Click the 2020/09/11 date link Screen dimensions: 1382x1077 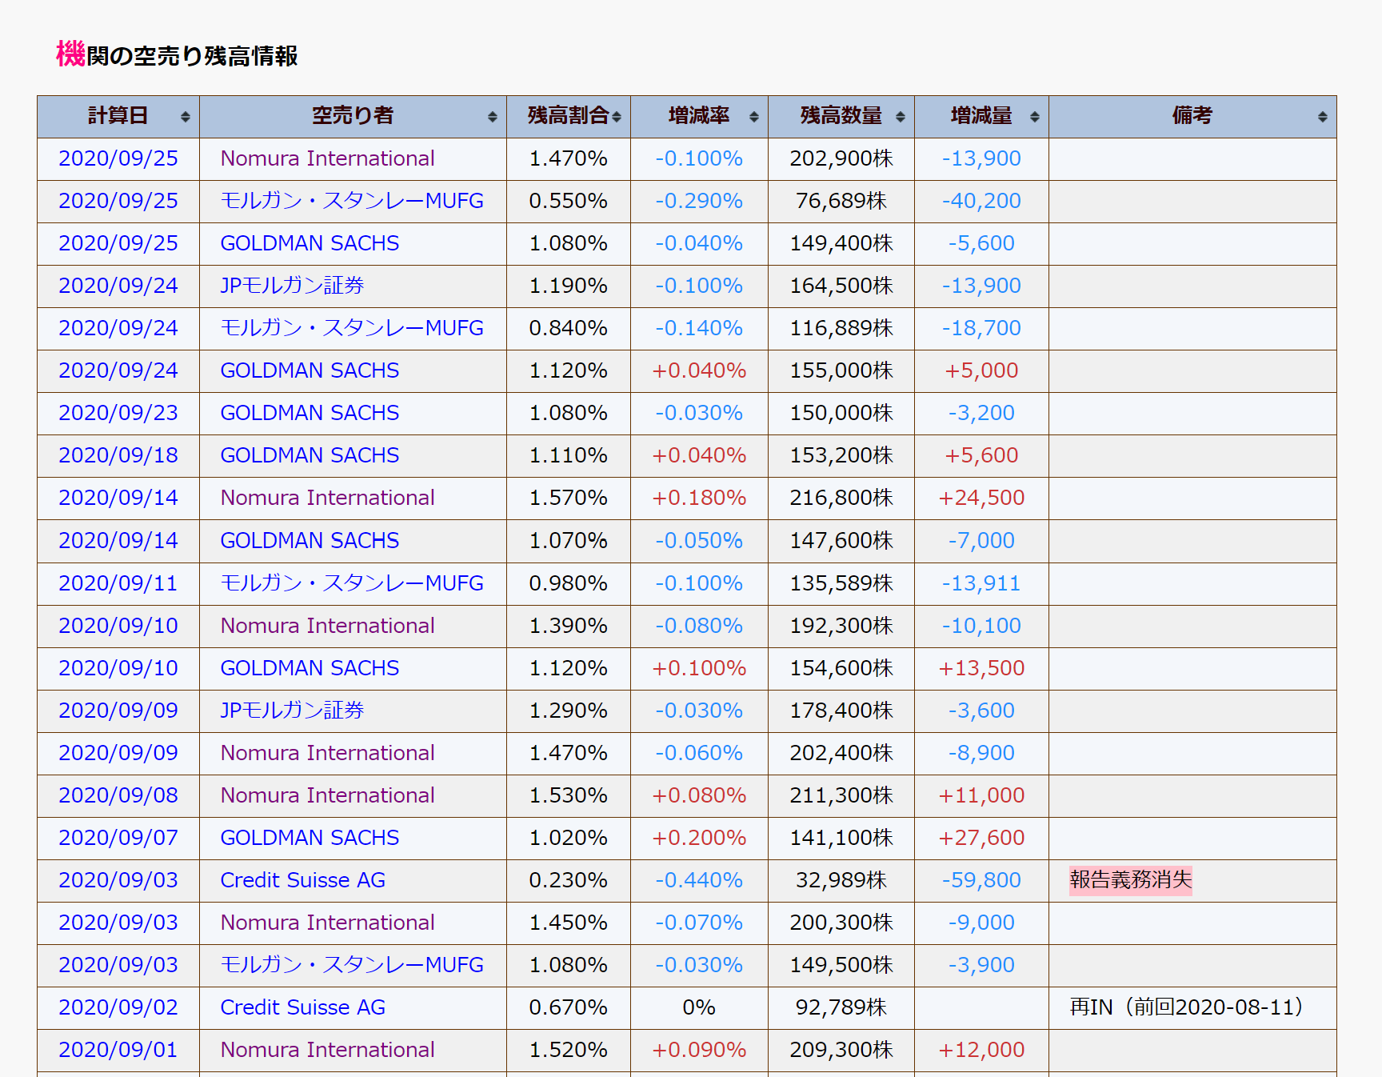click(x=118, y=583)
